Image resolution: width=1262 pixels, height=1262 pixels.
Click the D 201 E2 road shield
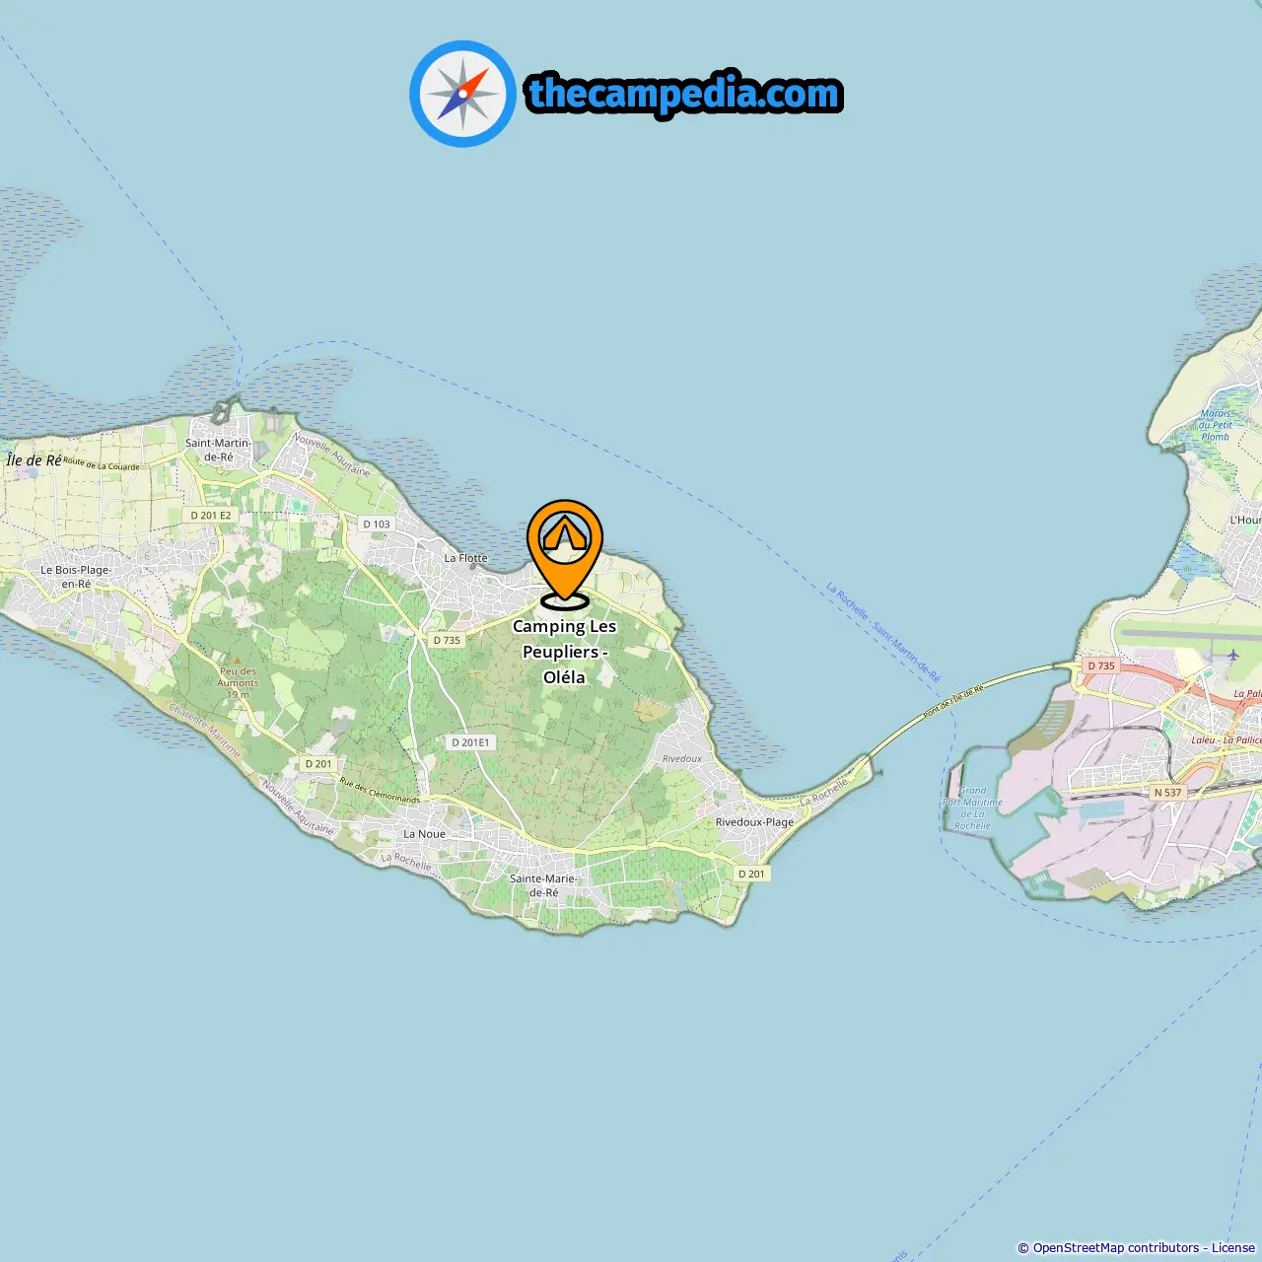click(x=211, y=515)
